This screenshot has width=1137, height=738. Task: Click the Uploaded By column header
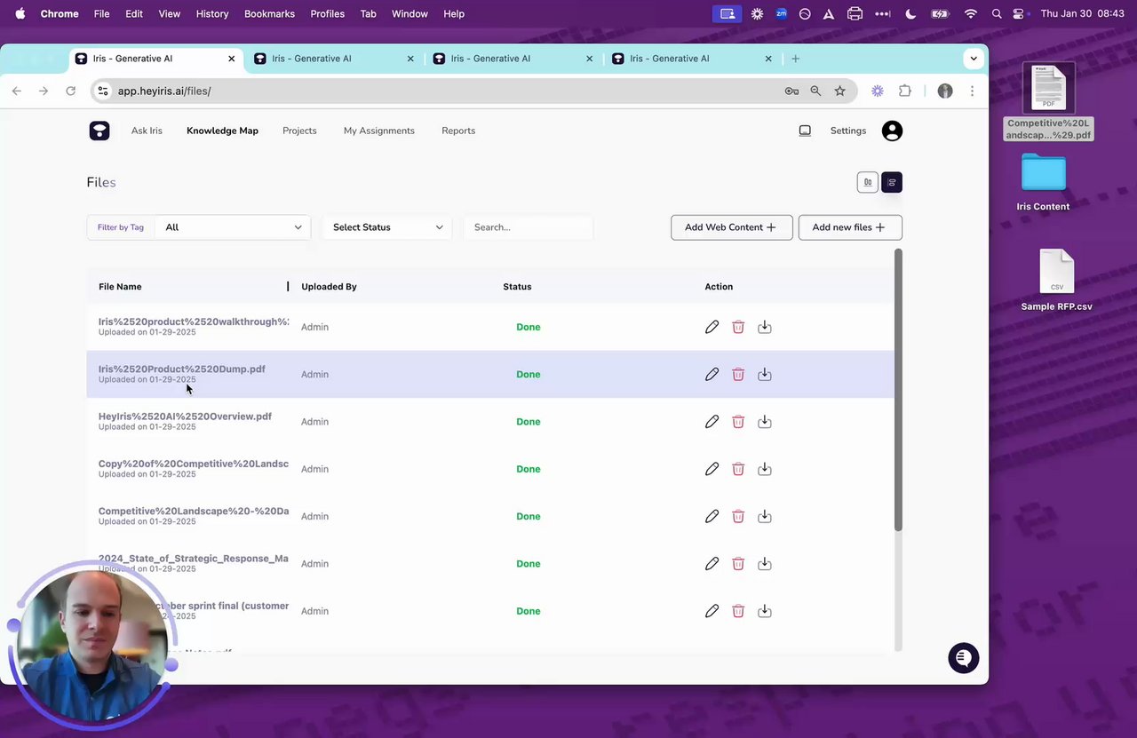329,287
